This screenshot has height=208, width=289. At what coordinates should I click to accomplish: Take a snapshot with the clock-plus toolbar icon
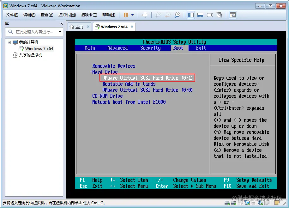(158, 15)
